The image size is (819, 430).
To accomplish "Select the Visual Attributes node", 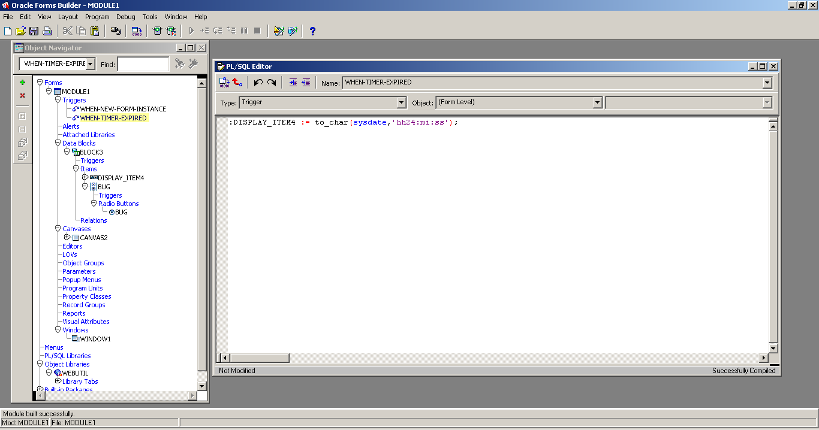I will (86, 322).
